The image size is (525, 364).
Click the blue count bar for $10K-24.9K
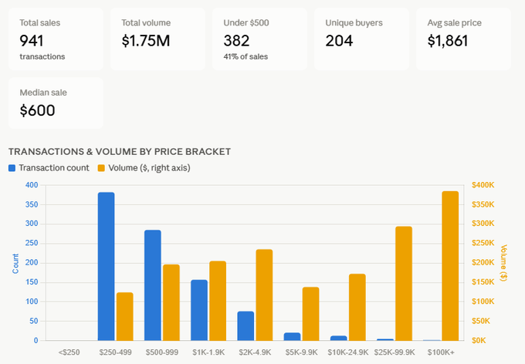pyautogui.click(x=338, y=339)
